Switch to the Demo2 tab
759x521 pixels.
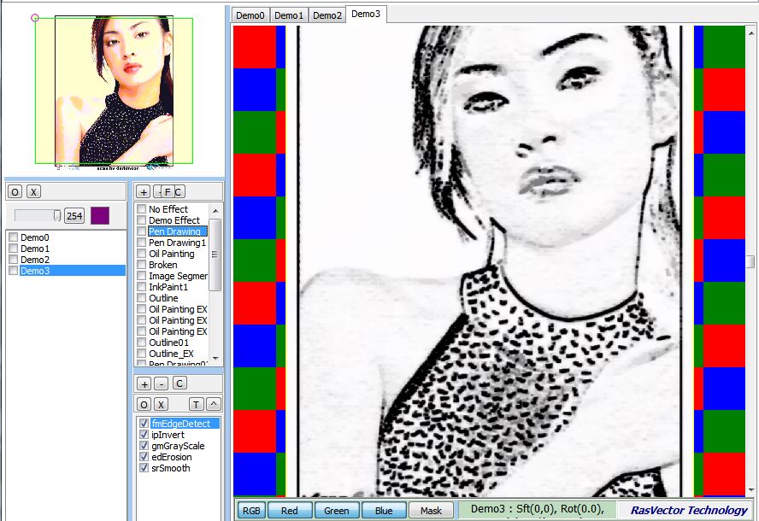click(327, 15)
